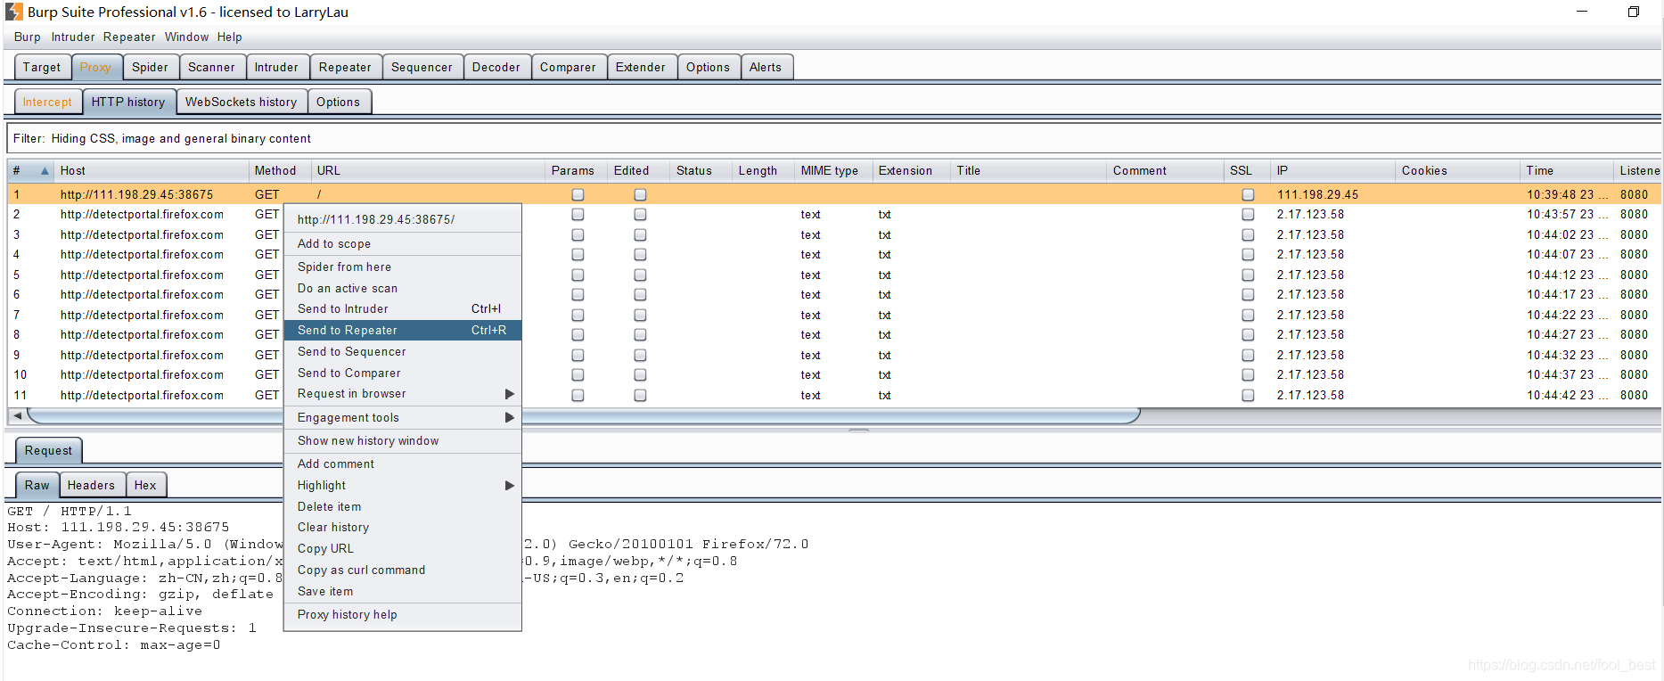Switch to the Comparer tab
Viewport: 1664px width, 681px height.
pyautogui.click(x=568, y=68)
